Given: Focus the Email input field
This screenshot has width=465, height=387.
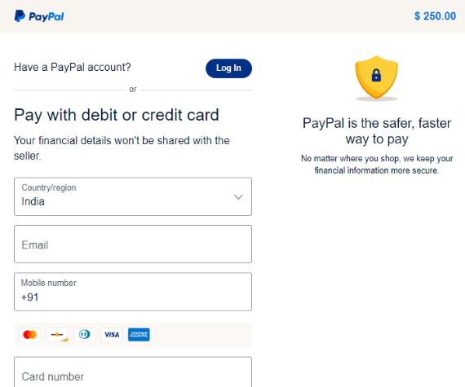Looking at the screenshot, I should (133, 244).
